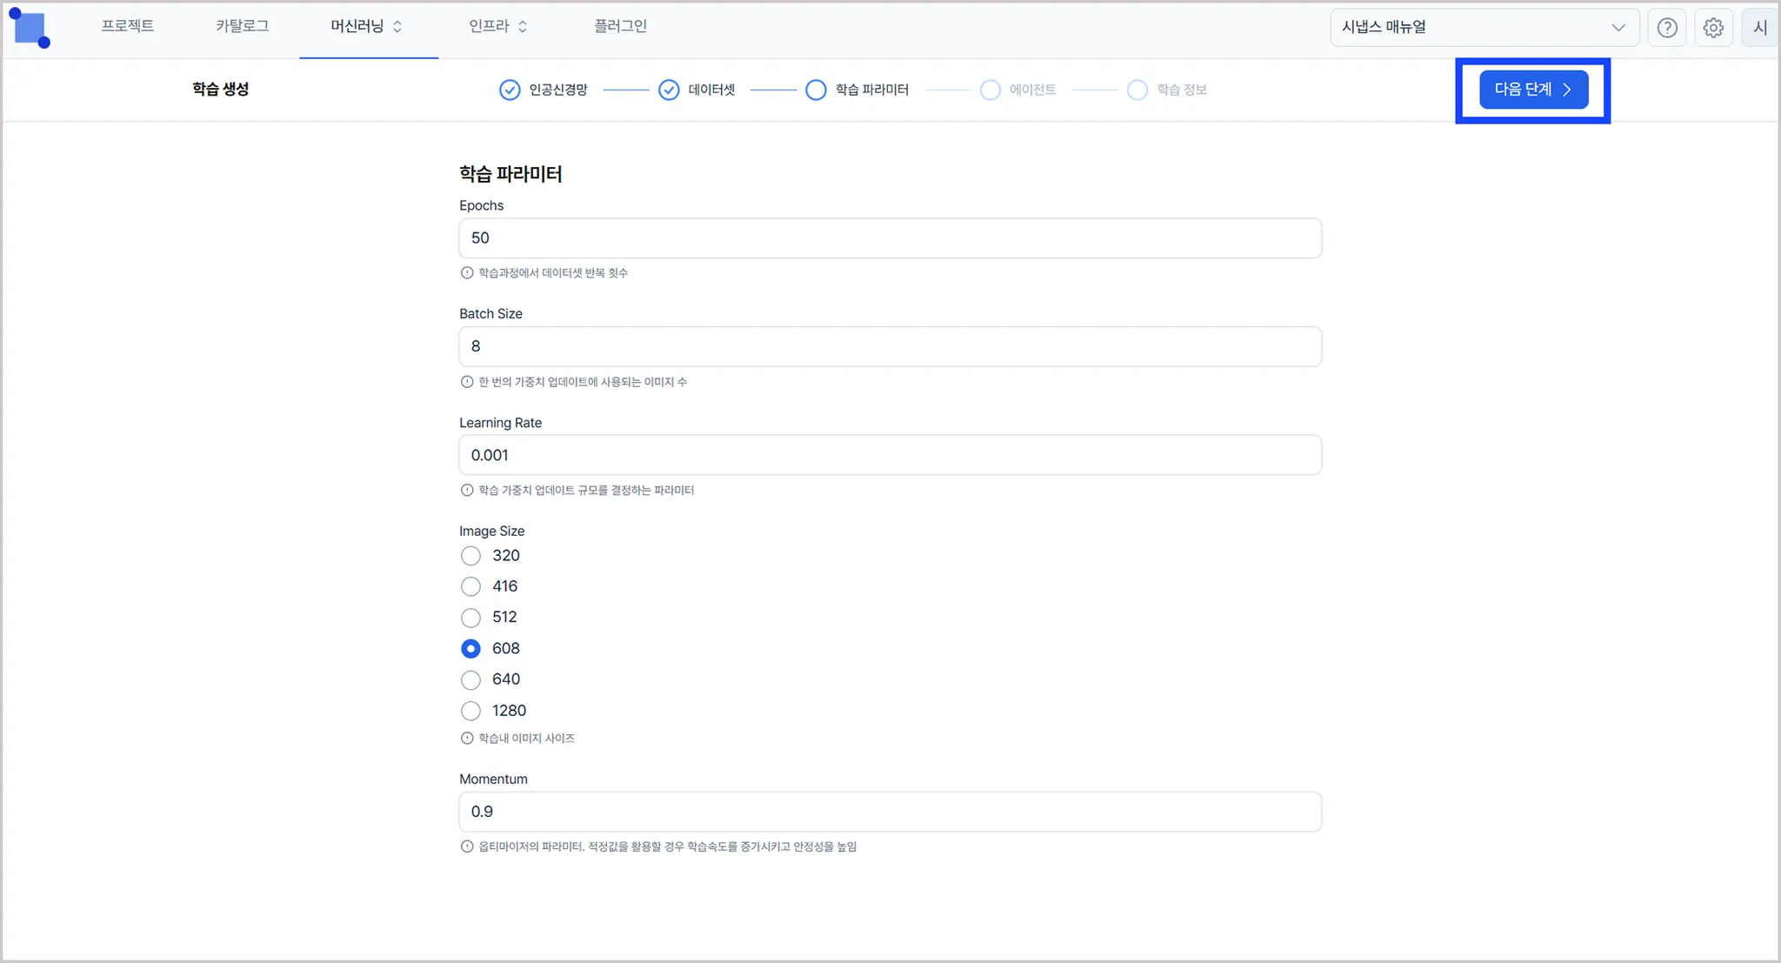Click the info icon under Epochs field
Screen dimensions: 1781x963
pyautogui.click(x=467, y=273)
